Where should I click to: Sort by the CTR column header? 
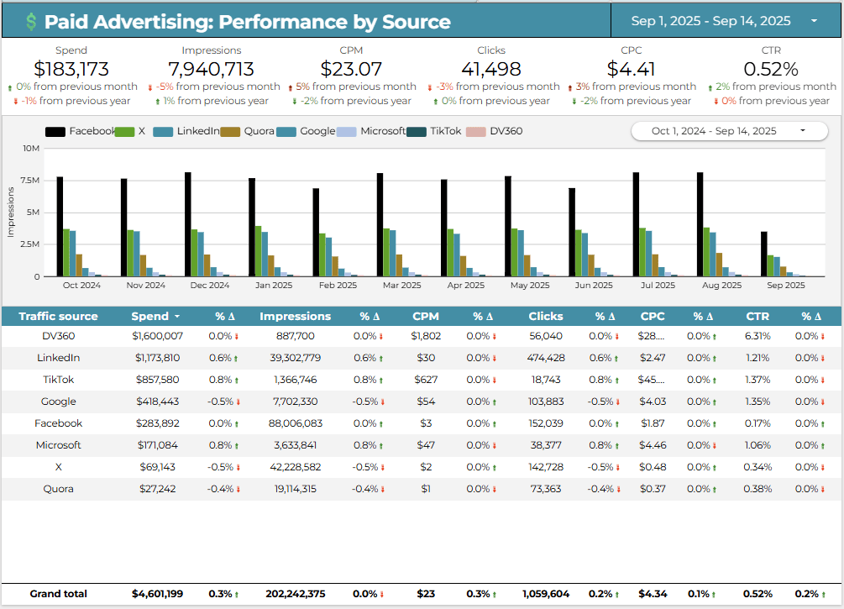pyautogui.click(x=758, y=316)
